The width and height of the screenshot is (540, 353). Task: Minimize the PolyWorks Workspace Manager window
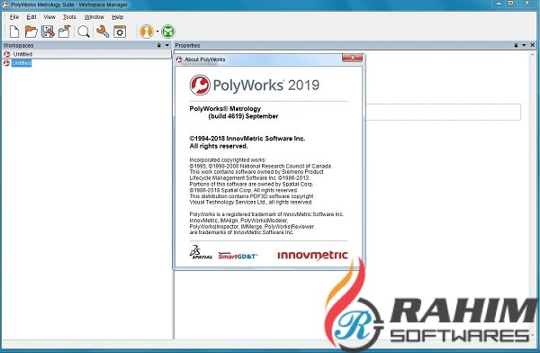click(499, 4)
